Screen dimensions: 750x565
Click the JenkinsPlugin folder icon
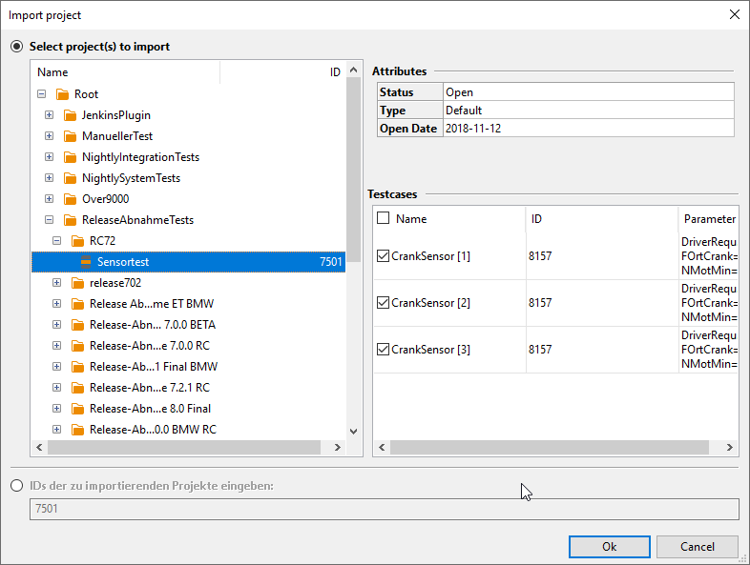[x=71, y=115]
